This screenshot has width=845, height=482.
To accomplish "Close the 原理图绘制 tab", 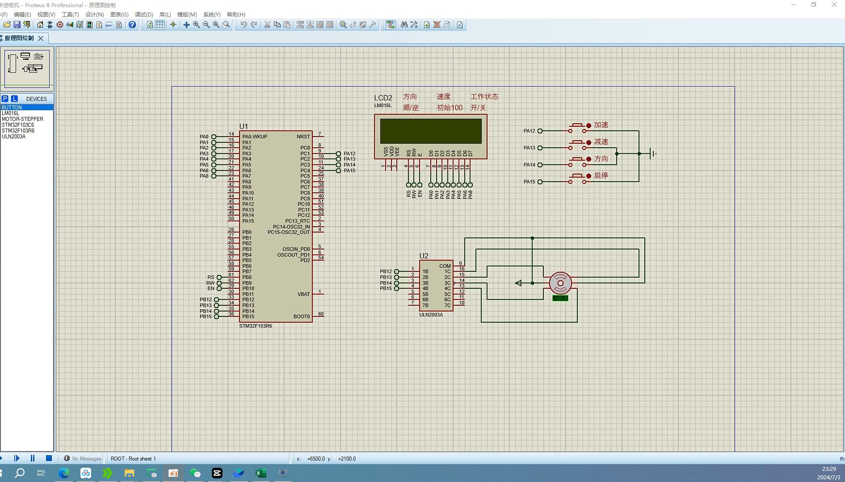I will (x=41, y=38).
